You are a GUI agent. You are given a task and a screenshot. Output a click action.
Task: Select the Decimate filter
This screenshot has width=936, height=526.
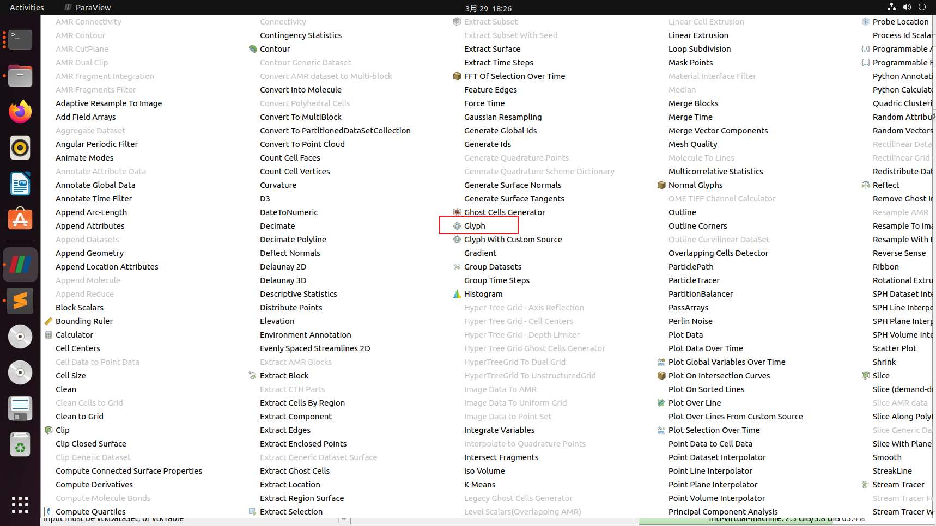[277, 226]
